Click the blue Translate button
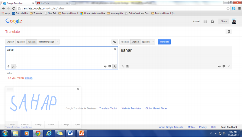This screenshot has height=138, width=245. click(164, 42)
